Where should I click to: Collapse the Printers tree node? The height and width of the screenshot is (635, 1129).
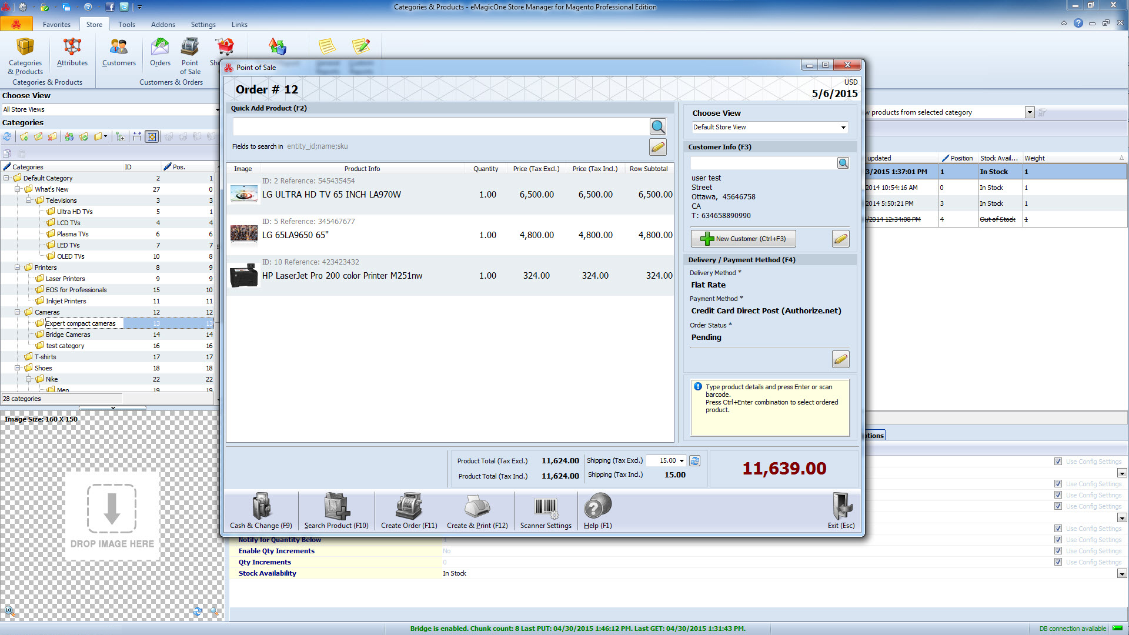point(18,268)
